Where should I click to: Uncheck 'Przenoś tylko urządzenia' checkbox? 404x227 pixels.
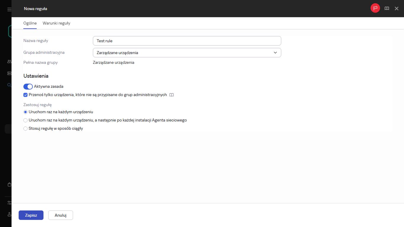click(x=25, y=95)
